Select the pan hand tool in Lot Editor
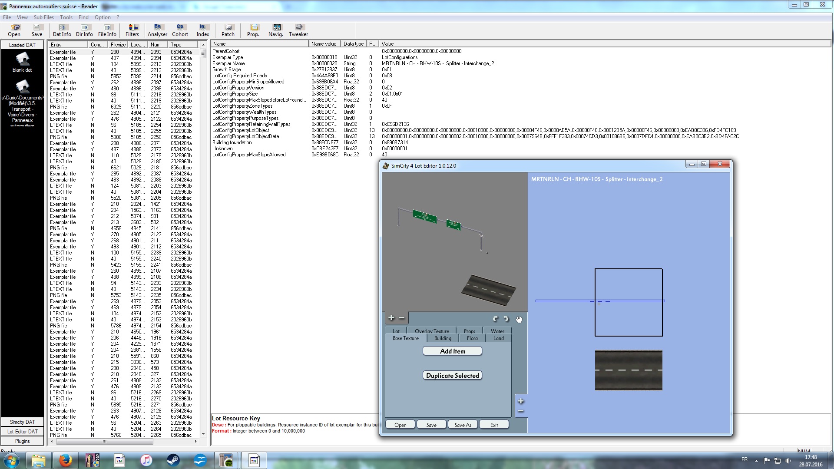This screenshot has height=469, width=834. pyautogui.click(x=519, y=319)
